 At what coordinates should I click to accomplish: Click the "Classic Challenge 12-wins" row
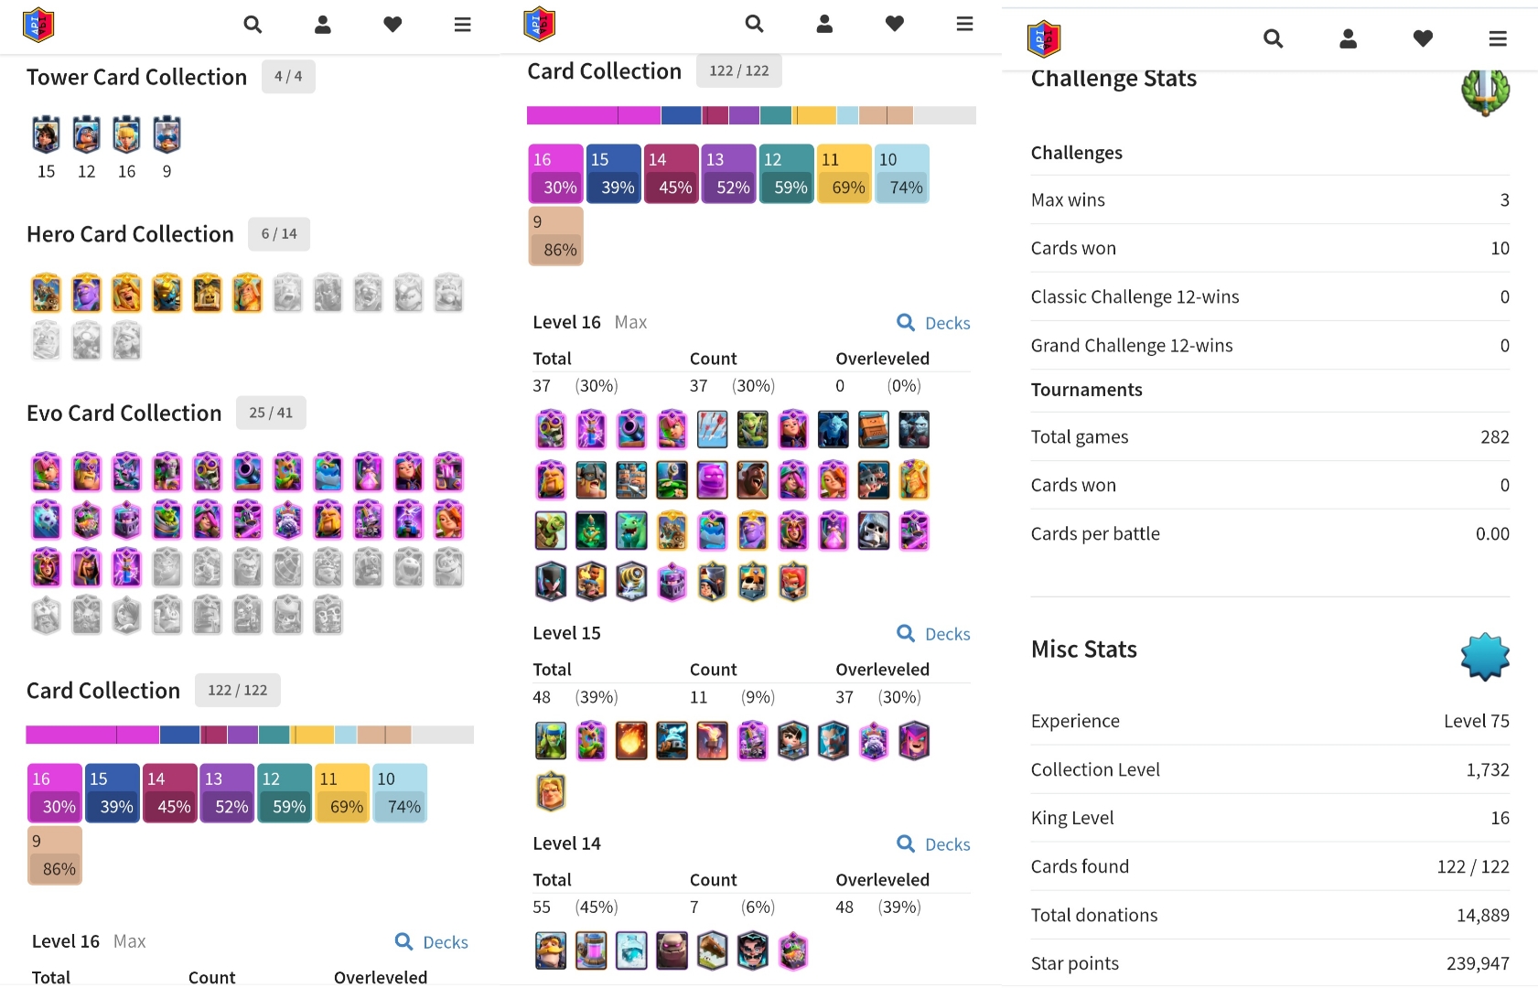pyautogui.click(x=1270, y=296)
